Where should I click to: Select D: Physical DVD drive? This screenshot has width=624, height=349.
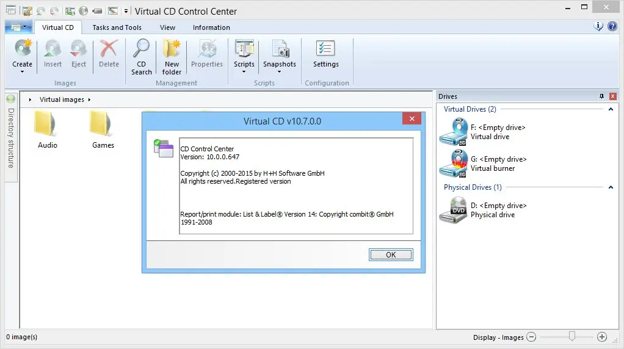483,210
